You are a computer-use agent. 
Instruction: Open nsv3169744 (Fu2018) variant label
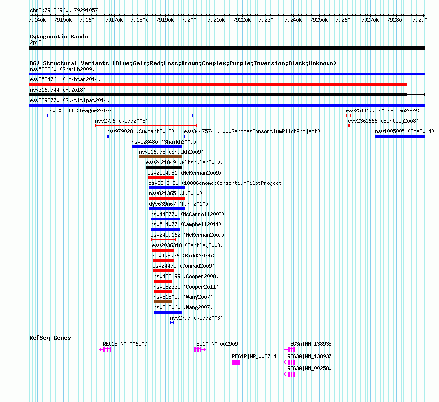pos(58,90)
